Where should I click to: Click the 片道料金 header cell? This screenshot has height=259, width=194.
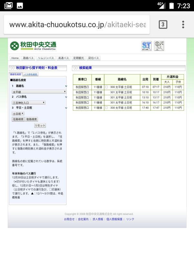click(x=173, y=77)
